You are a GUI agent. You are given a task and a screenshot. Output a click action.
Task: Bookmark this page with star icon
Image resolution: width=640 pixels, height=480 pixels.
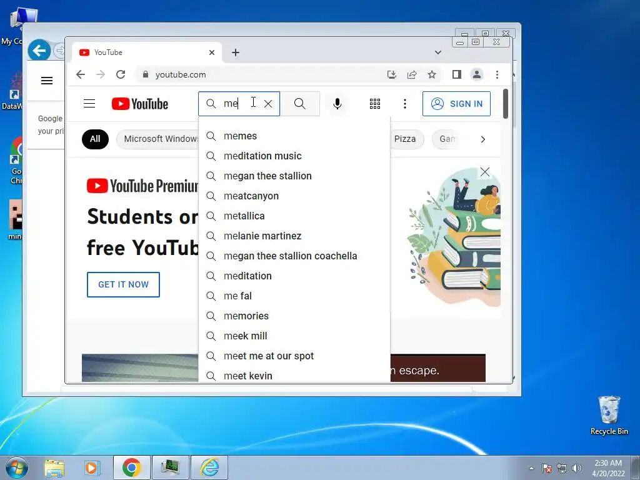tap(432, 74)
